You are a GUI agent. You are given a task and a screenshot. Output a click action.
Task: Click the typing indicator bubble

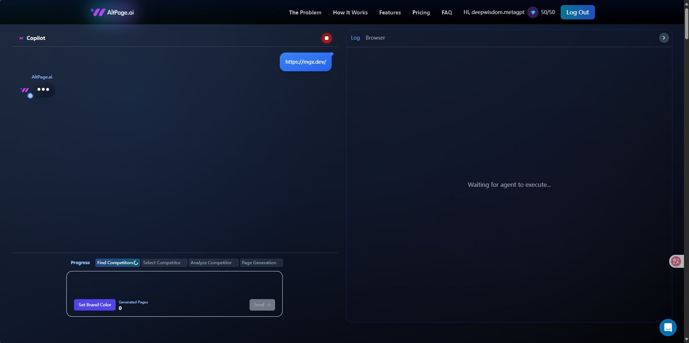point(43,90)
